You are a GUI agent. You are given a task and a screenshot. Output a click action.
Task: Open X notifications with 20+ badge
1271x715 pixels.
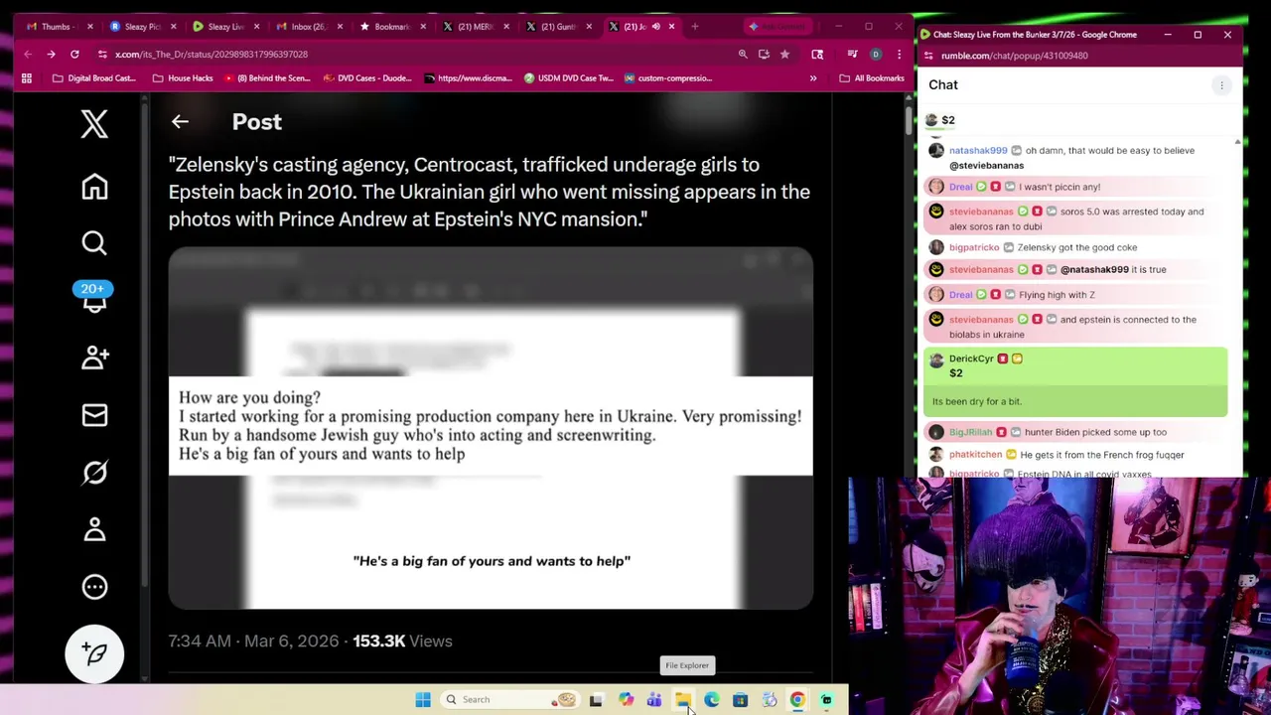click(93, 298)
